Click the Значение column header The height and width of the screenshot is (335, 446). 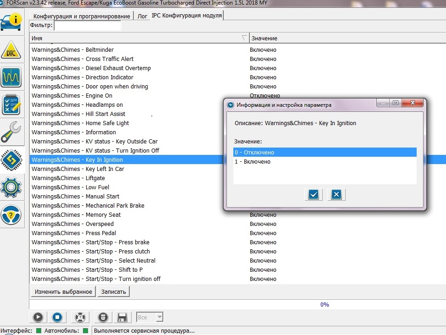pyautogui.click(x=347, y=38)
